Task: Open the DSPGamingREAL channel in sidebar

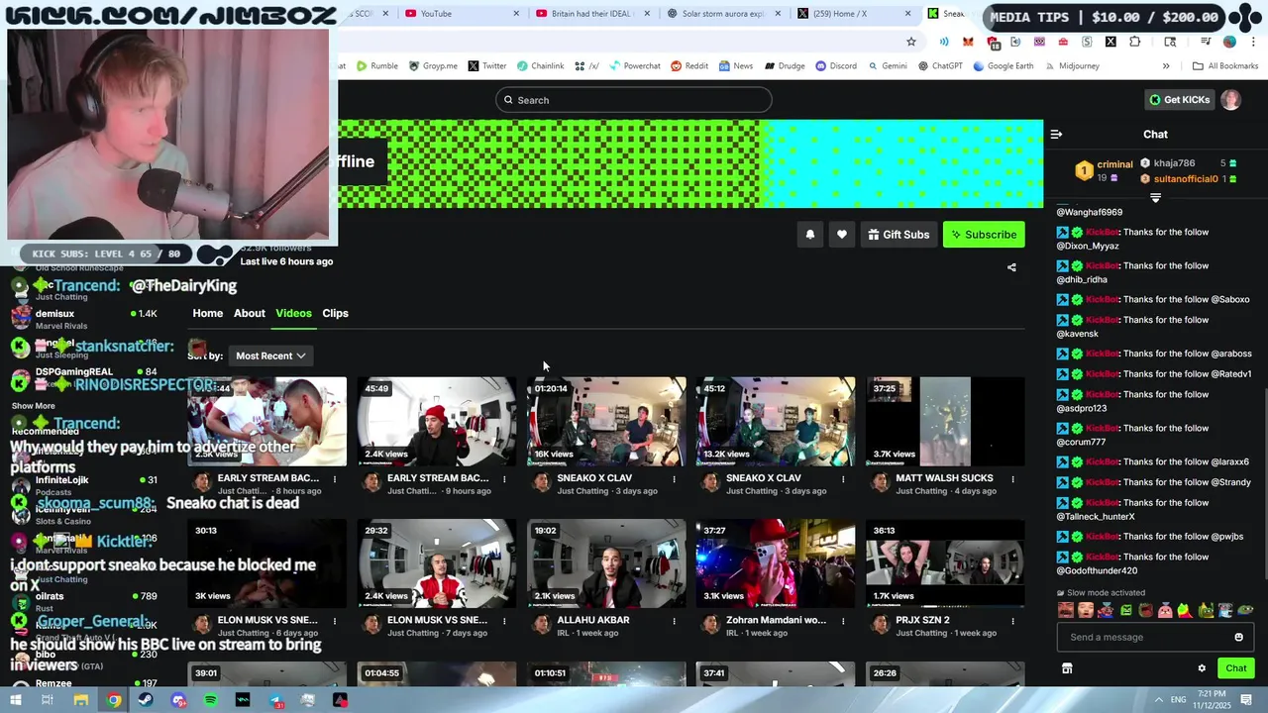Action: click(84, 376)
